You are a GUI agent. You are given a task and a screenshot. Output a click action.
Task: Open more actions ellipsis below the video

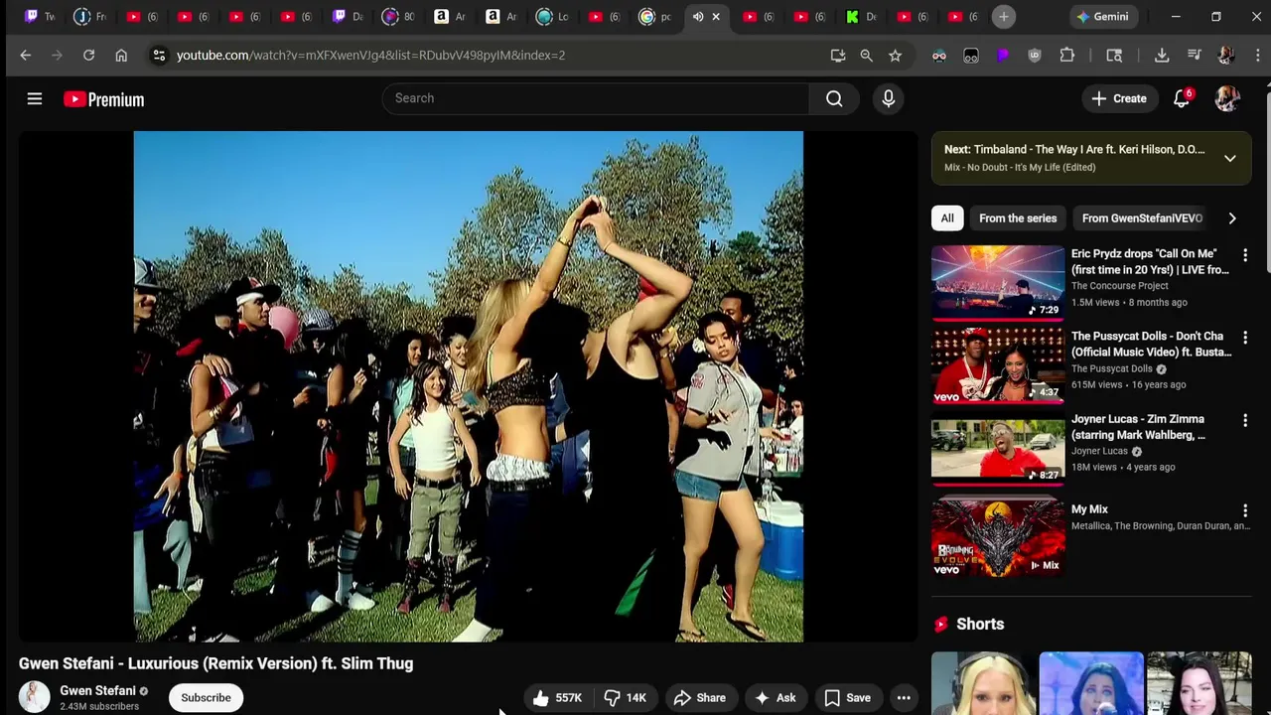pos(904,698)
